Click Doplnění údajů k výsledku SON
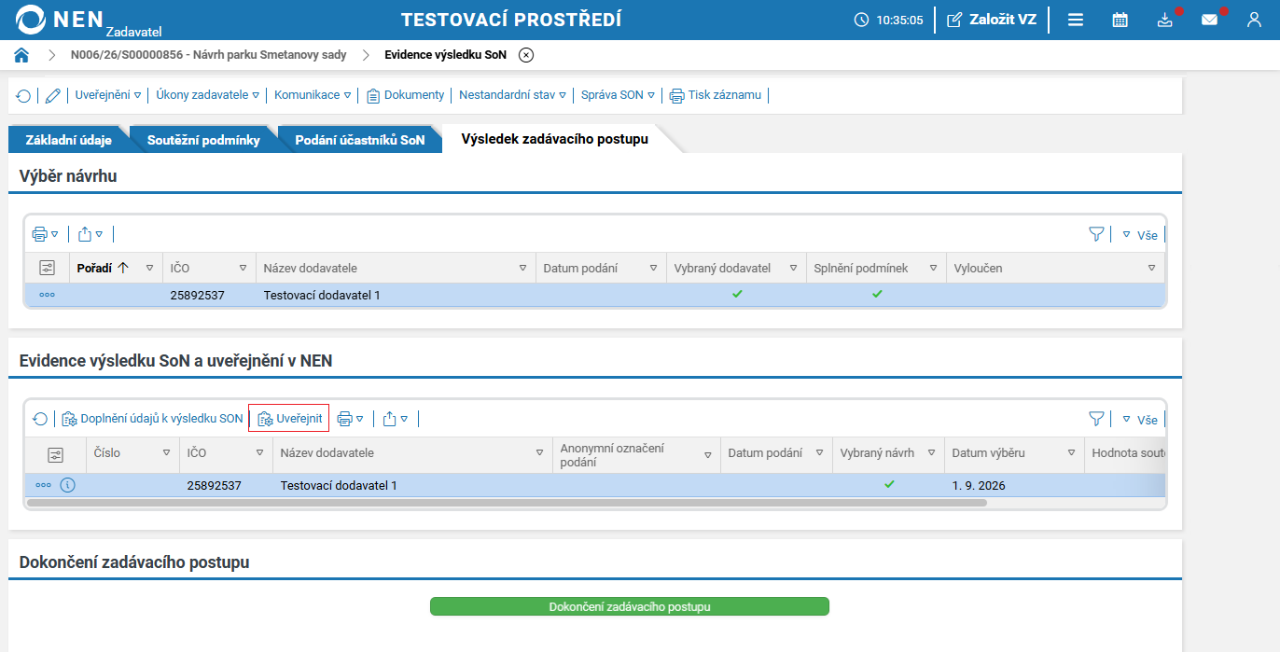Viewport: 1280px width, 652px height. click(153, 419)
